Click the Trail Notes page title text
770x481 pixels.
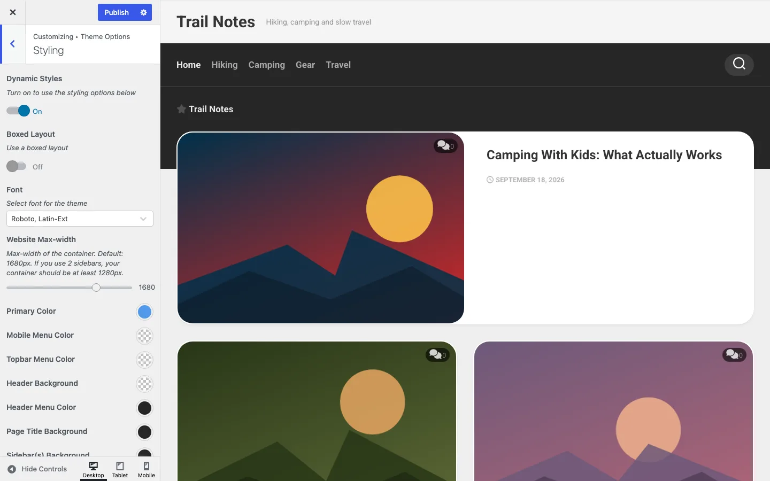point(211,109)
